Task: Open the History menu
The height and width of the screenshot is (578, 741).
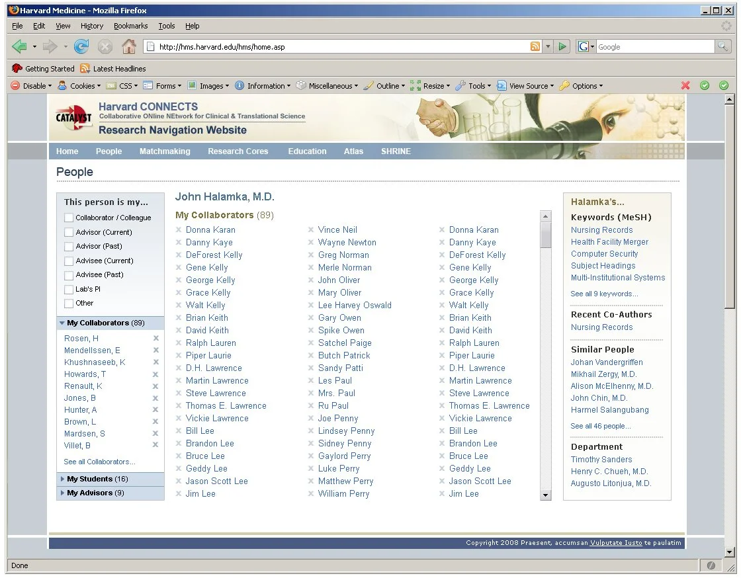Action: click(x=92, y=26)
